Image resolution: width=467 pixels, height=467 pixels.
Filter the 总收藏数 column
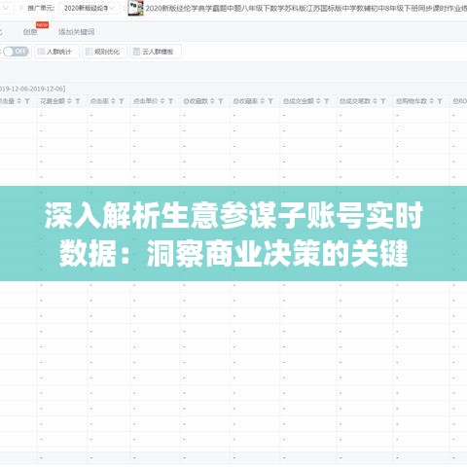[x=221, y=101]
